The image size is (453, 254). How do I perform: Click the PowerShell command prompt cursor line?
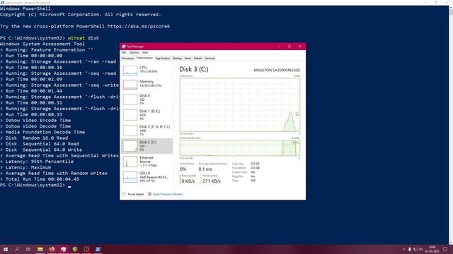pyautogui.click(x=35, y=185)
